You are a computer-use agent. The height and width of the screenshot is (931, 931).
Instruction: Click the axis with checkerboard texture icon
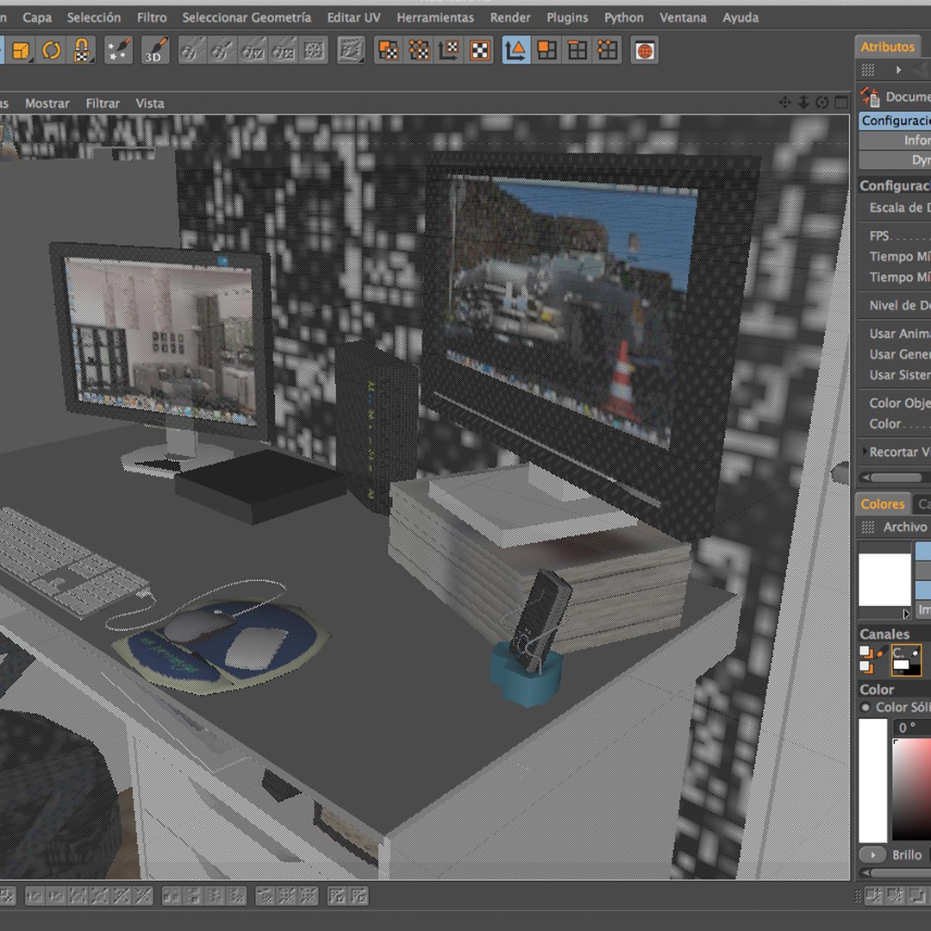[449, 51]
